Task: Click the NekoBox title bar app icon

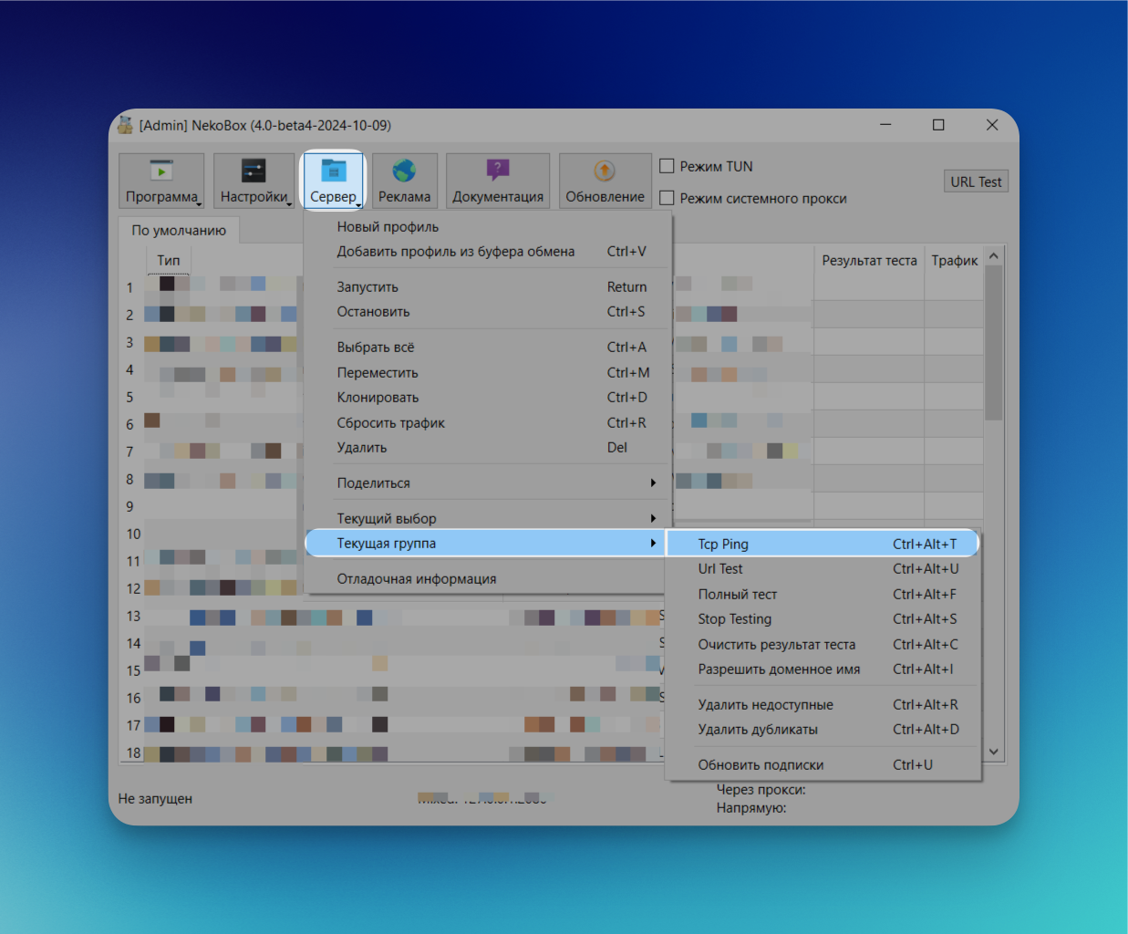Action: [x=126, y=125]
